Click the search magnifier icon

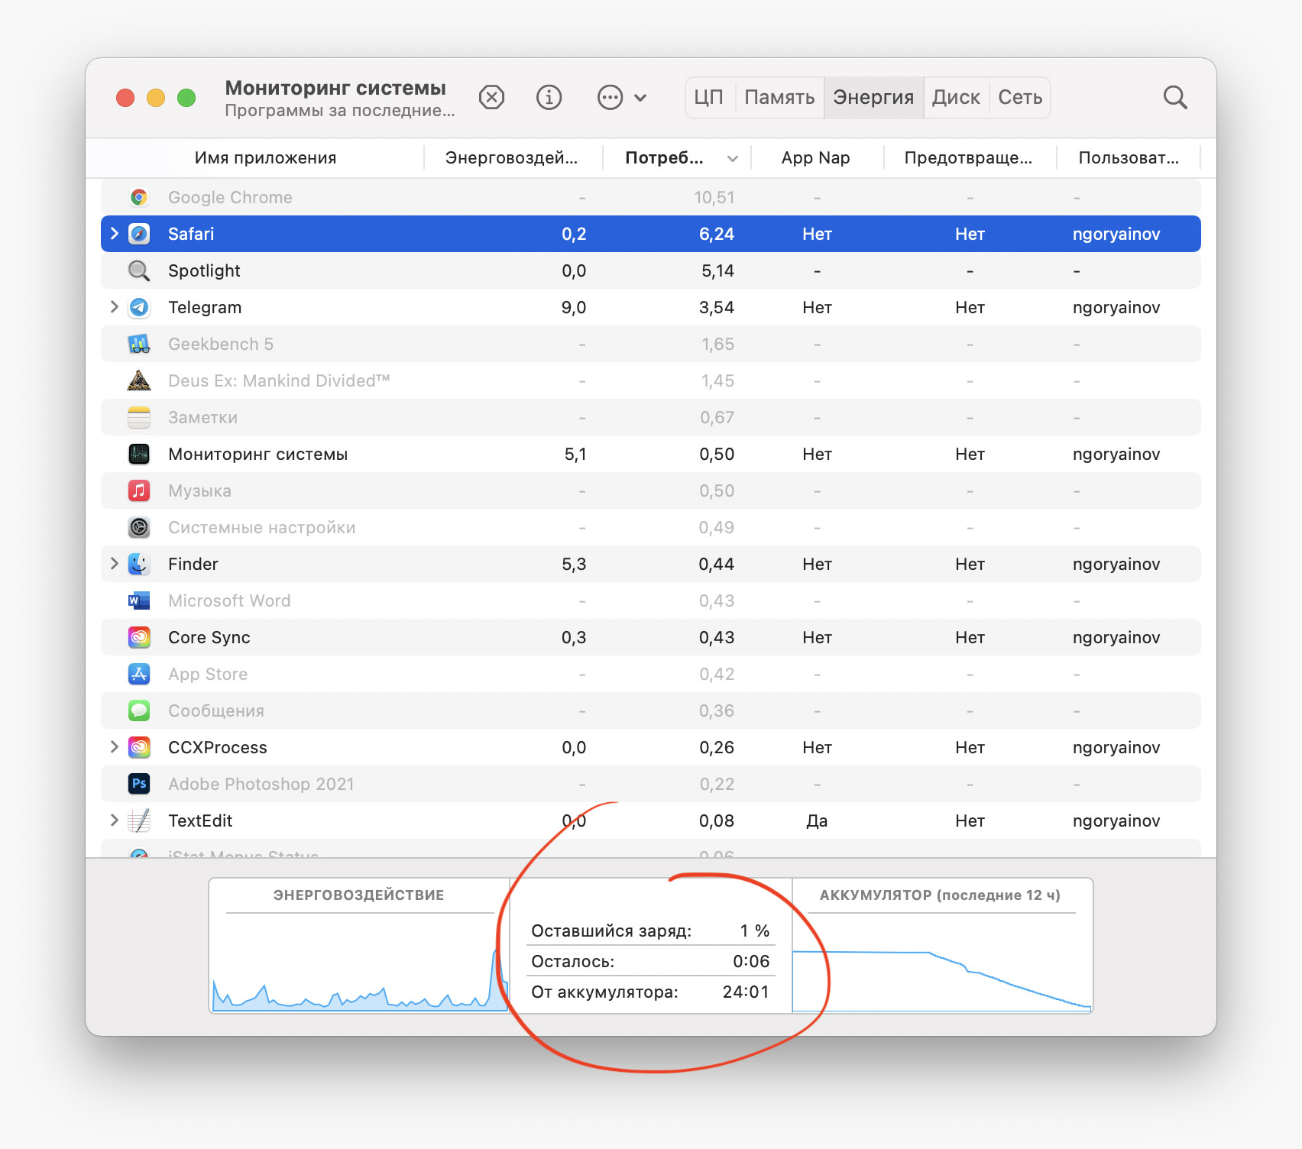coord(1174,98)
